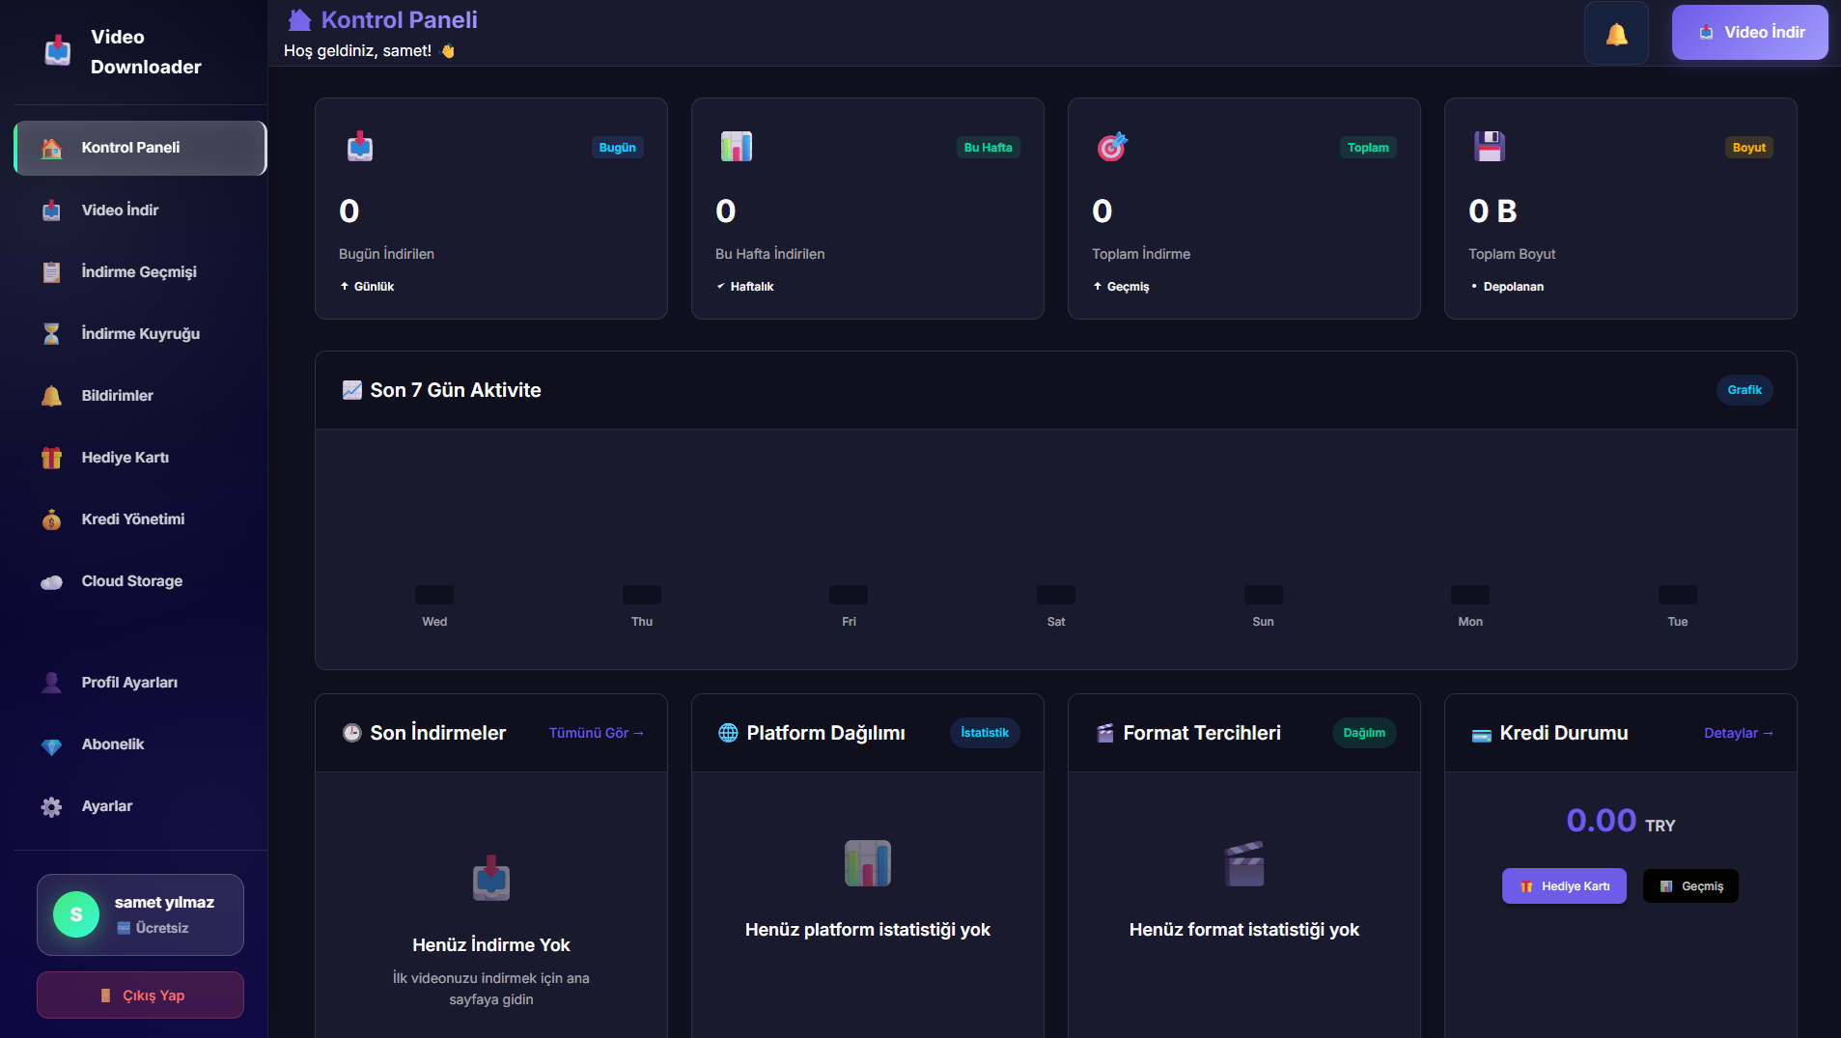This screenshot has height=1038, width=1841.
Task: Click the money bag Kredi Yönetimi icon
Action: click(52, 519)
